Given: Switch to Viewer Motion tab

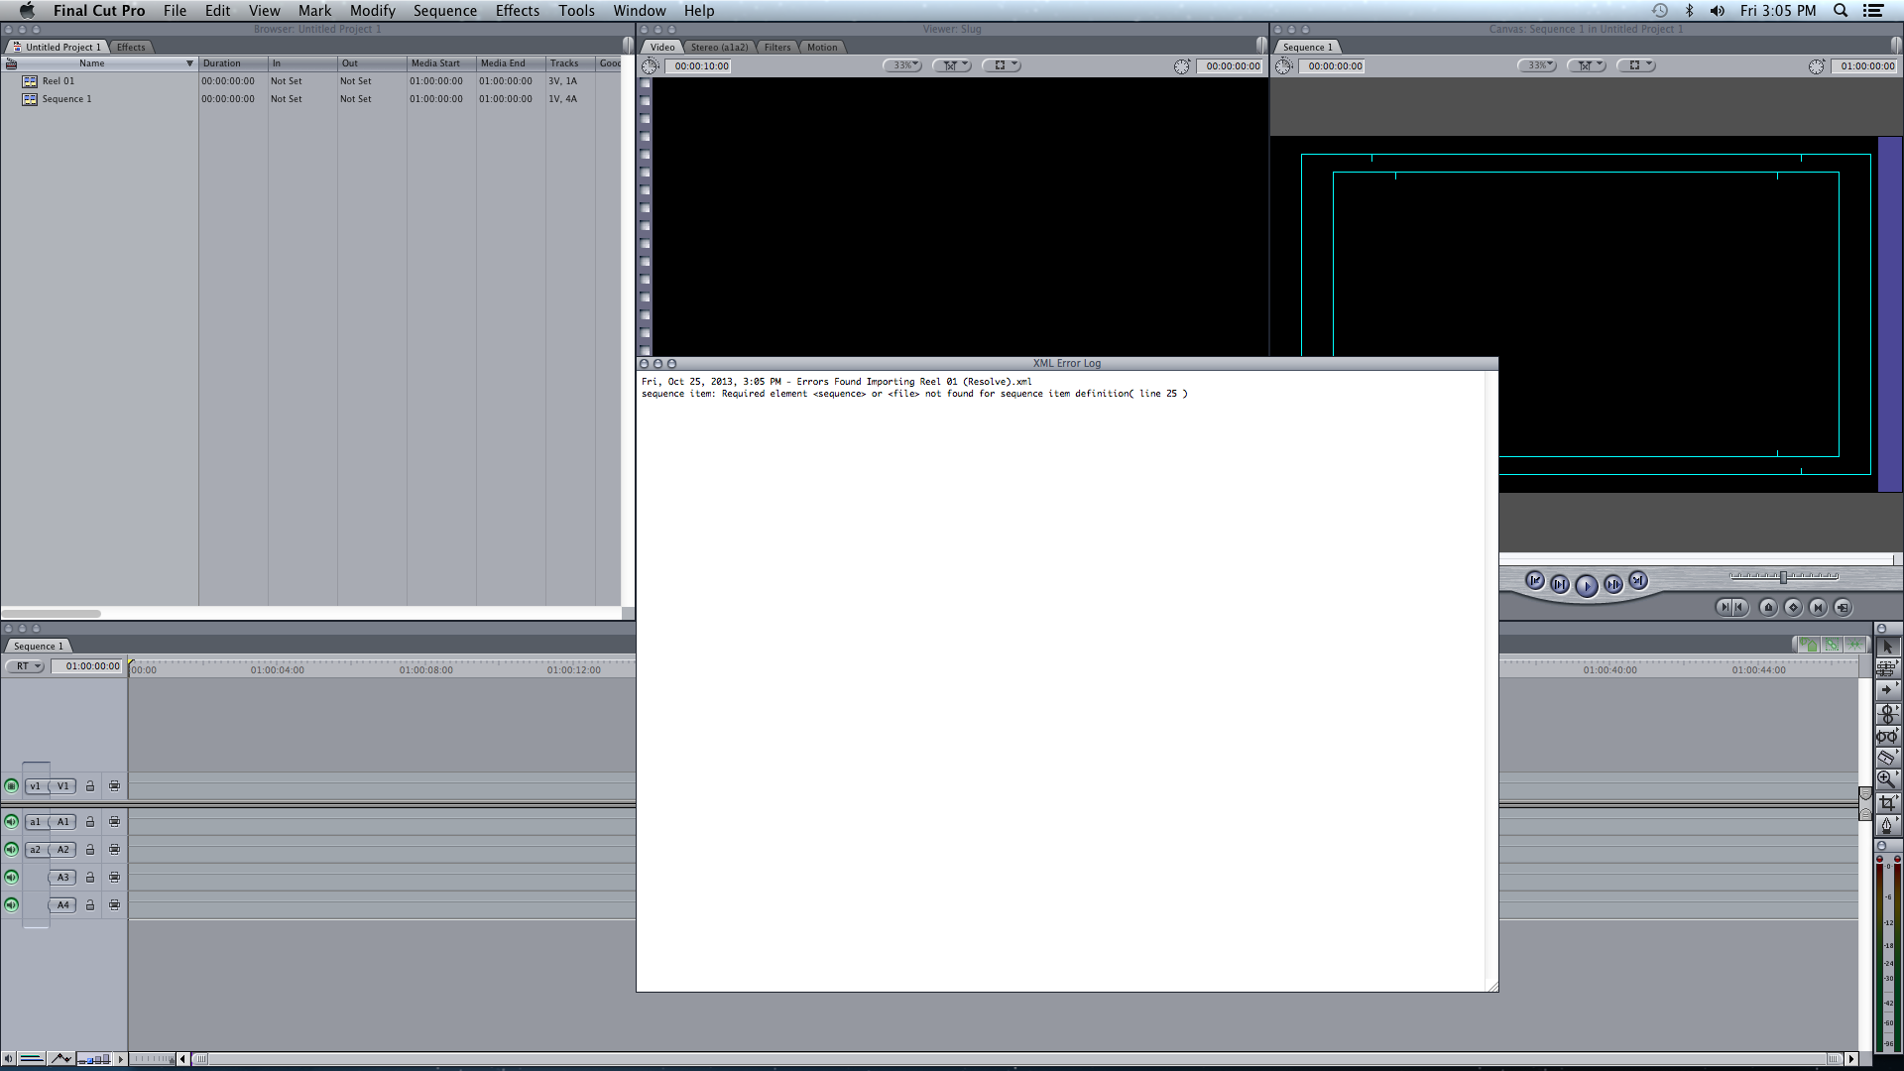Looking at the screenshot, I should (x=821, y=47).
